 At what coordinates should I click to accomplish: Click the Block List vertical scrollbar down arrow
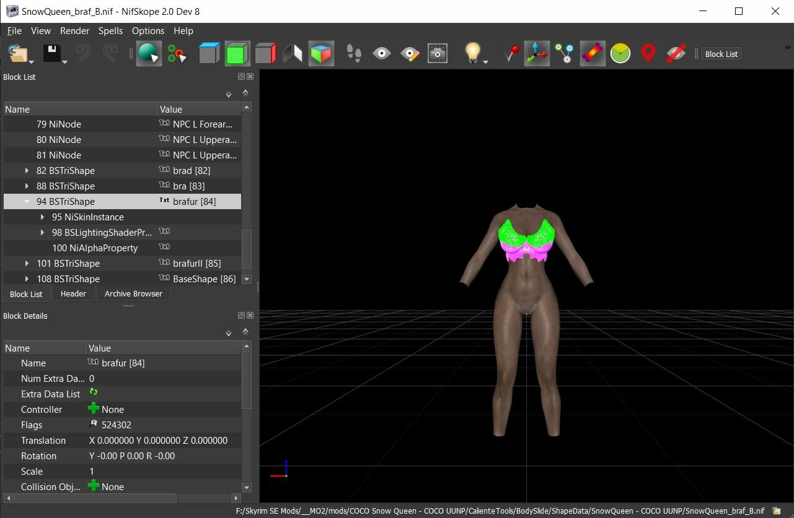[247, 279]
